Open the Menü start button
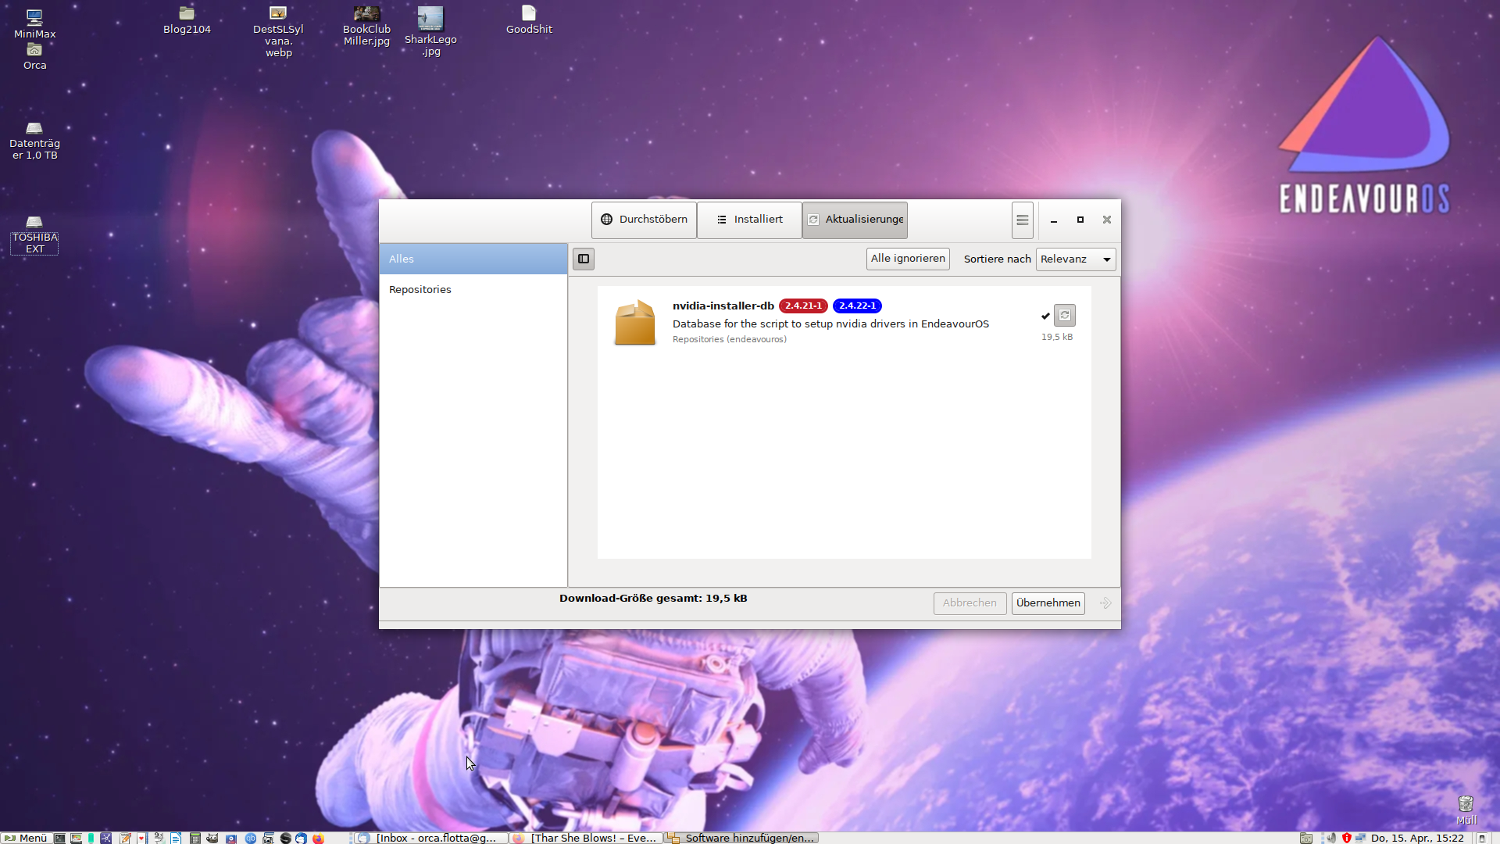The height and width of the screenshot is (844, 1500). point(27,838)
